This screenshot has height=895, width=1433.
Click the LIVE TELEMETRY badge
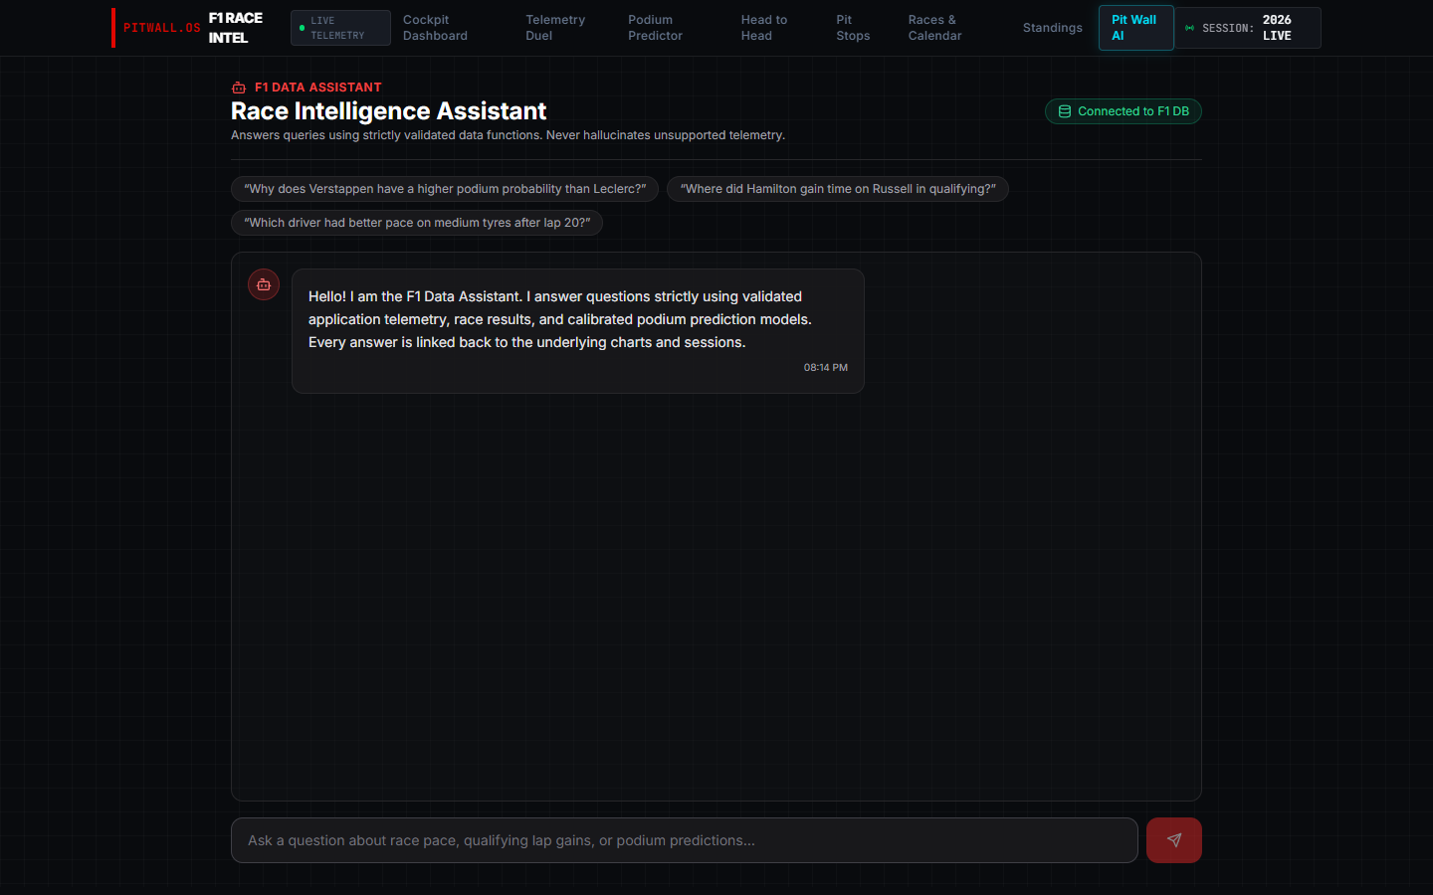tap(340, 28)
